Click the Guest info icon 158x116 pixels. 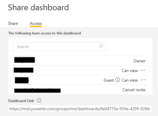click(118, 80)
